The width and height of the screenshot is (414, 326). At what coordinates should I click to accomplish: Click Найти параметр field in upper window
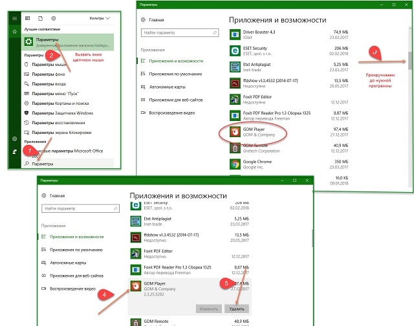pos(180,33)
